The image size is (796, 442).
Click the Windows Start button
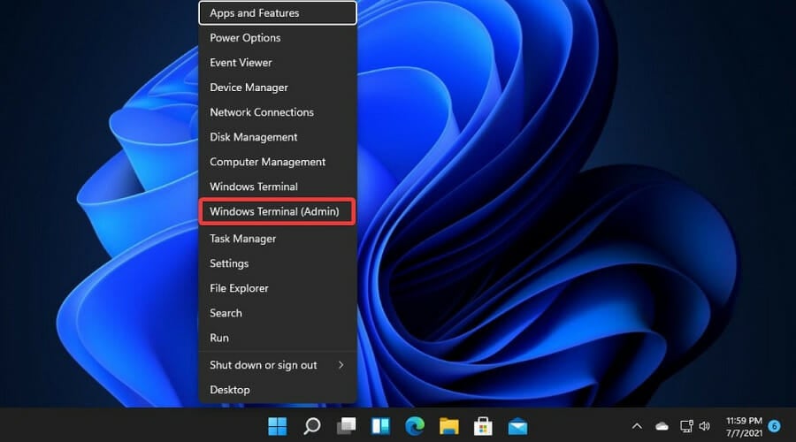coord(278,425)
